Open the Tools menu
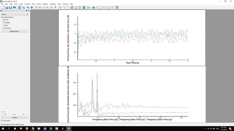Screen dimensions: 234x131 click(59, 4)
